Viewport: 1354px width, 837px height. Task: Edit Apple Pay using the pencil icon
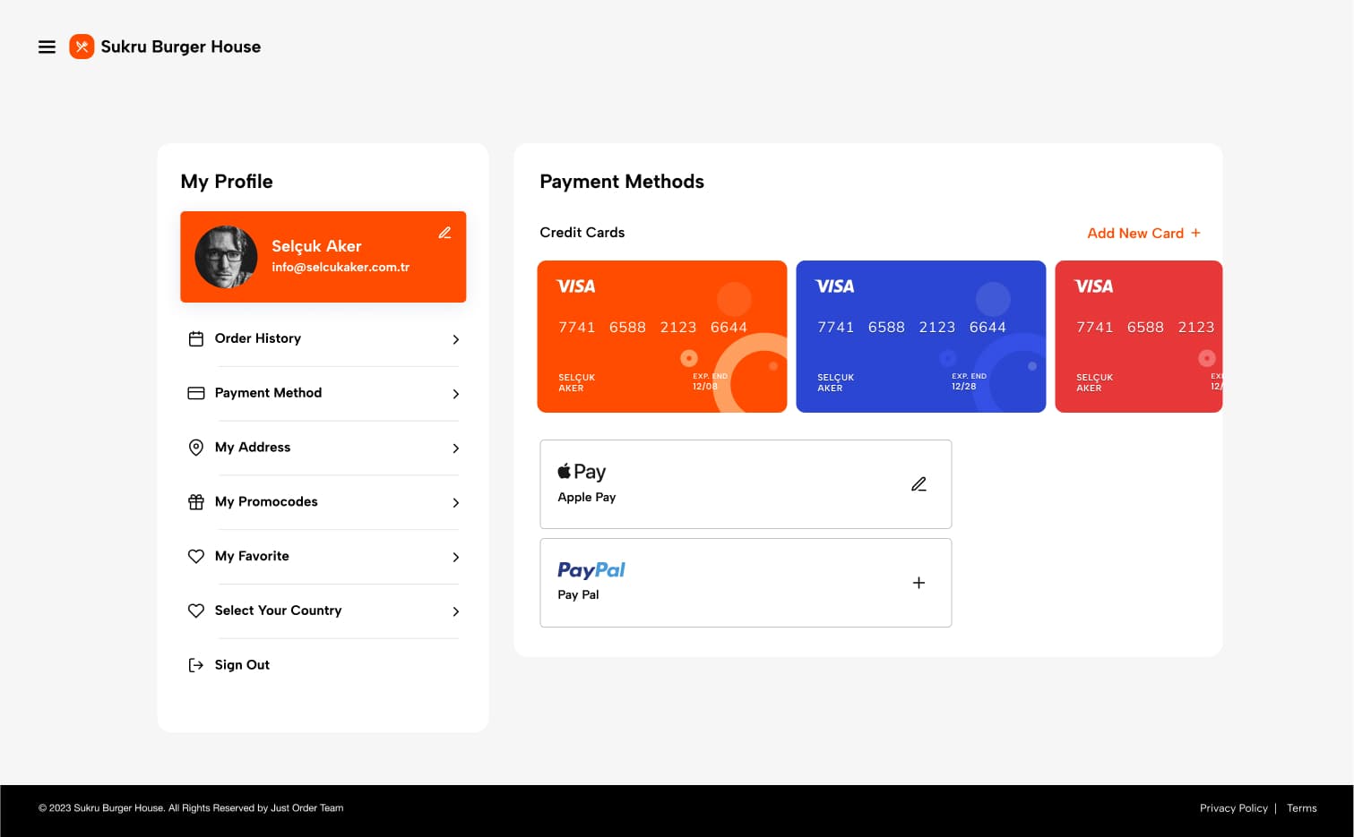(918, 484)
